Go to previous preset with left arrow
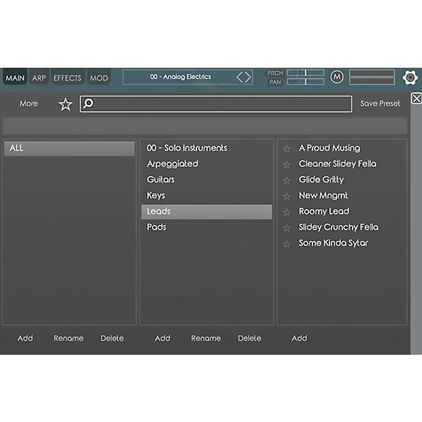This screenshot has width=422, height=422. click(x=240, y=78)
